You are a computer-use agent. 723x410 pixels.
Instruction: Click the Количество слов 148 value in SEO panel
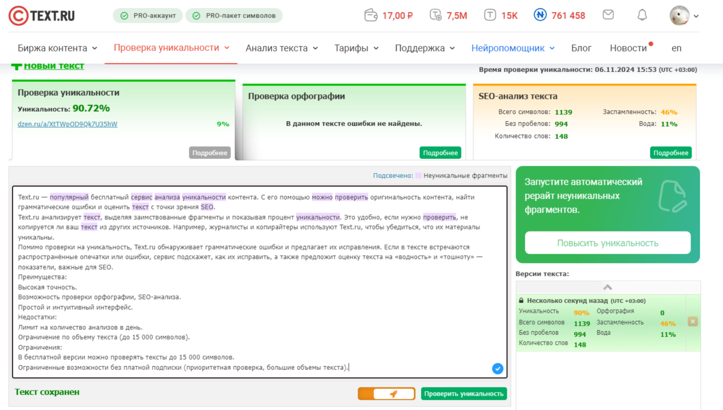[561, 136]
